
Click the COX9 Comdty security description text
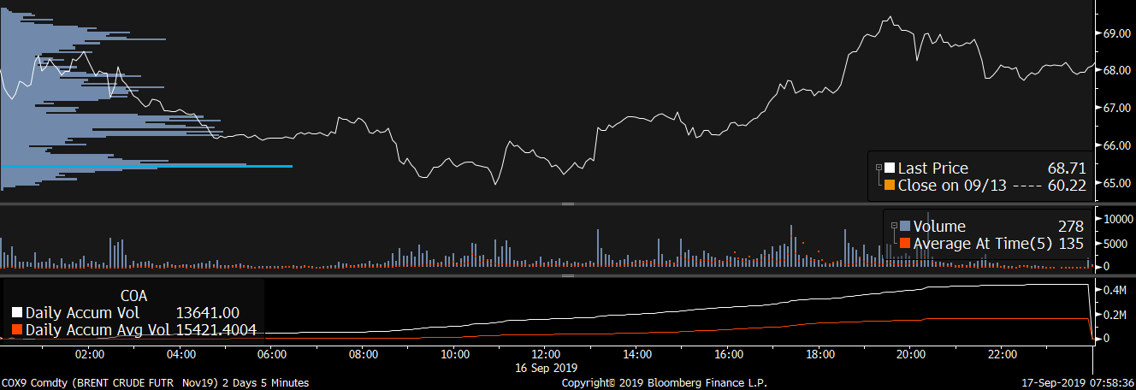click(x=154, y=383)
